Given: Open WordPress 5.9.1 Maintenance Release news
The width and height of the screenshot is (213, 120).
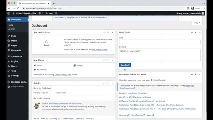Looking at the screenshot, I should click(x=135, y=97).
